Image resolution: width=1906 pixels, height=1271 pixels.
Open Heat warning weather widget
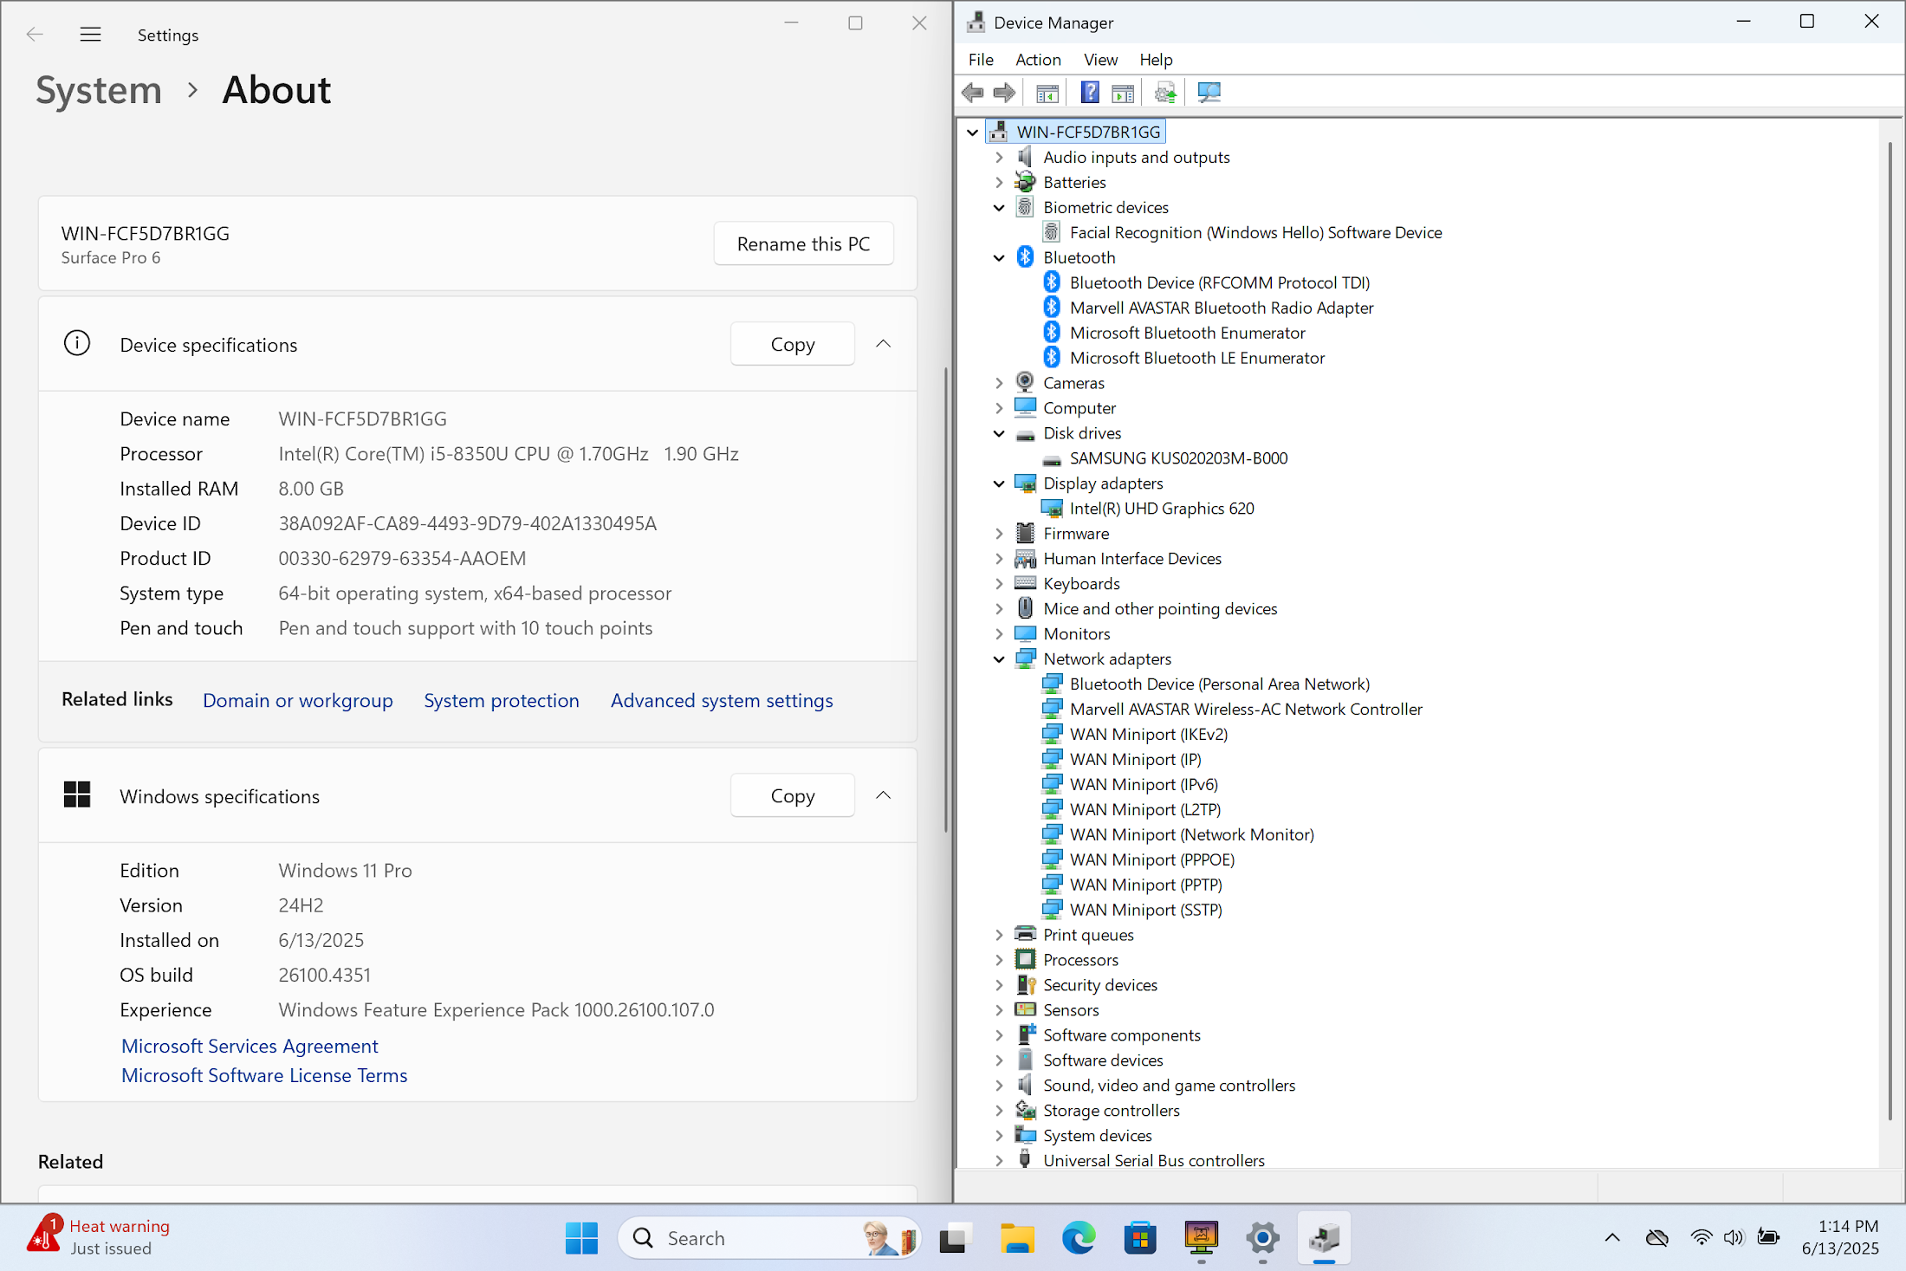coord(99,1237)
